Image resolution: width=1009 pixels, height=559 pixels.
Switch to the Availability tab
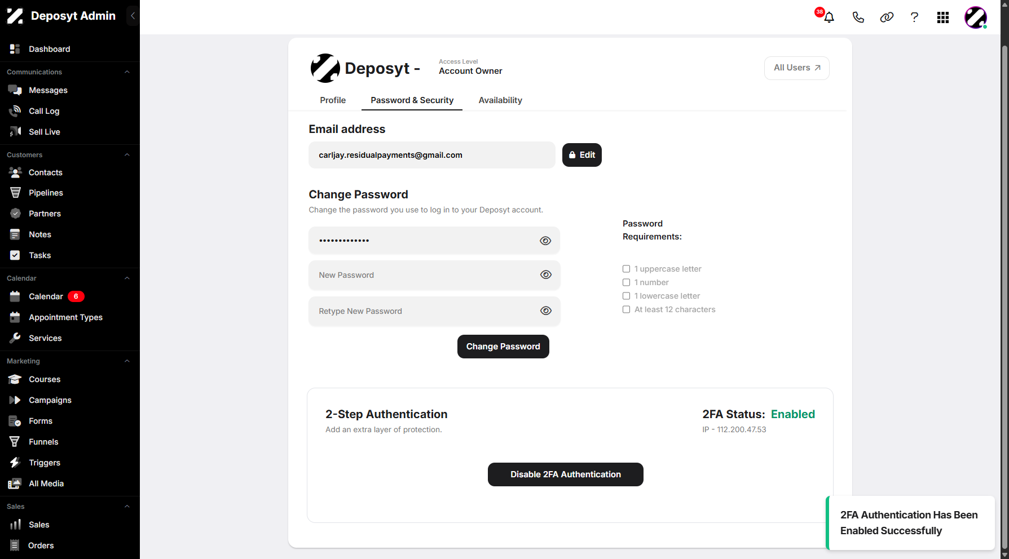click(500, 100)
